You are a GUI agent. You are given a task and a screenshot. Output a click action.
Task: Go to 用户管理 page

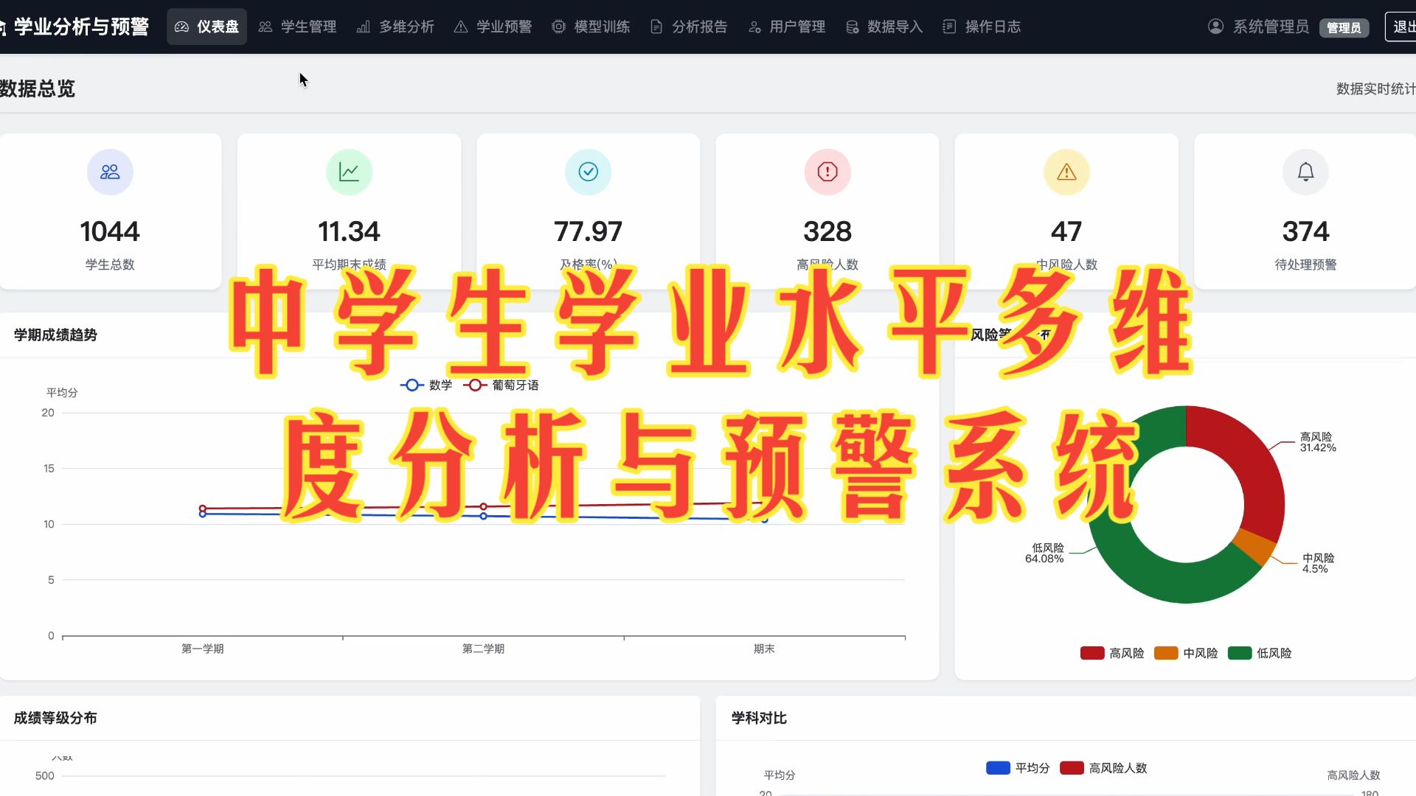click(x=786, y=27)
